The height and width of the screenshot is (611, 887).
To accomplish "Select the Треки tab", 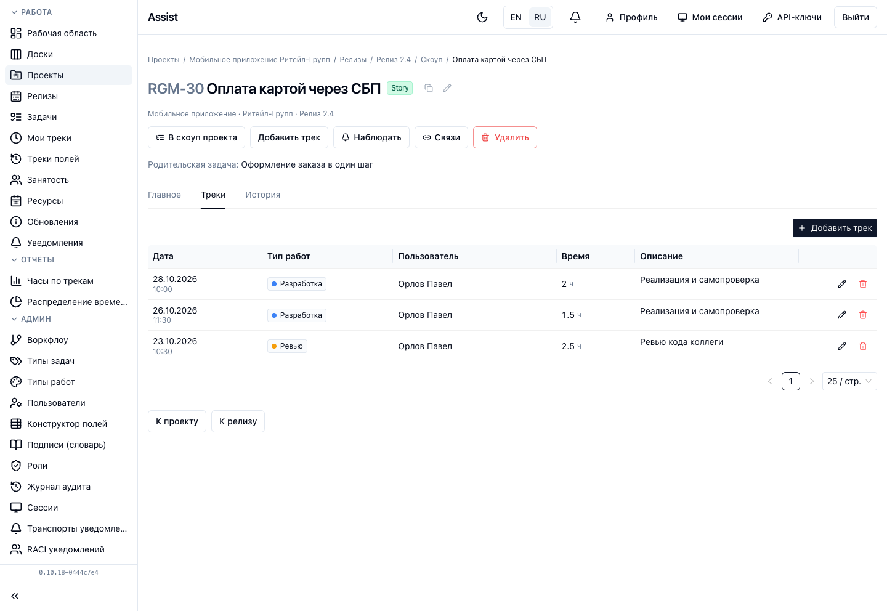I will 213,195.
